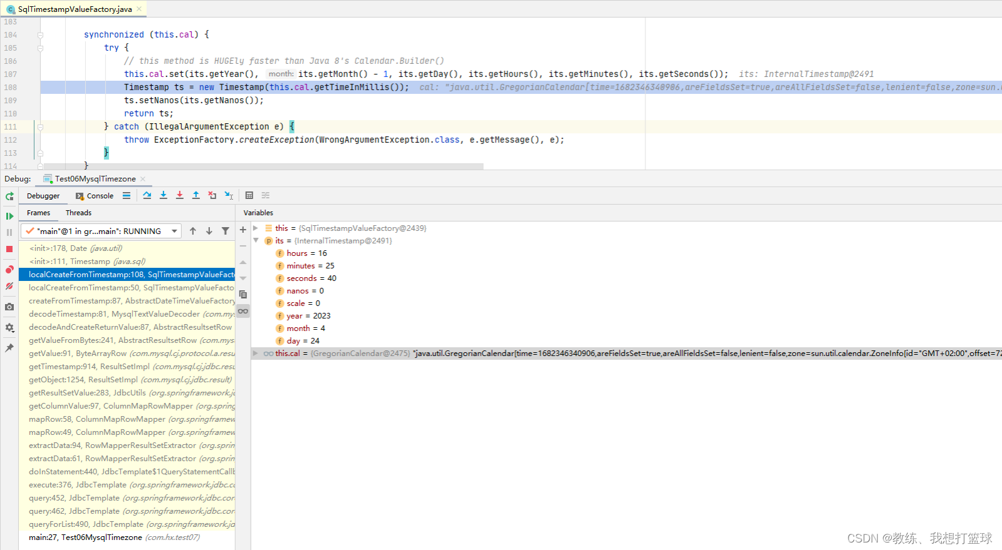This screenshot has width=1002, height=550.
Task: Move watch up in Variables panel
Action: click(243, 262)
